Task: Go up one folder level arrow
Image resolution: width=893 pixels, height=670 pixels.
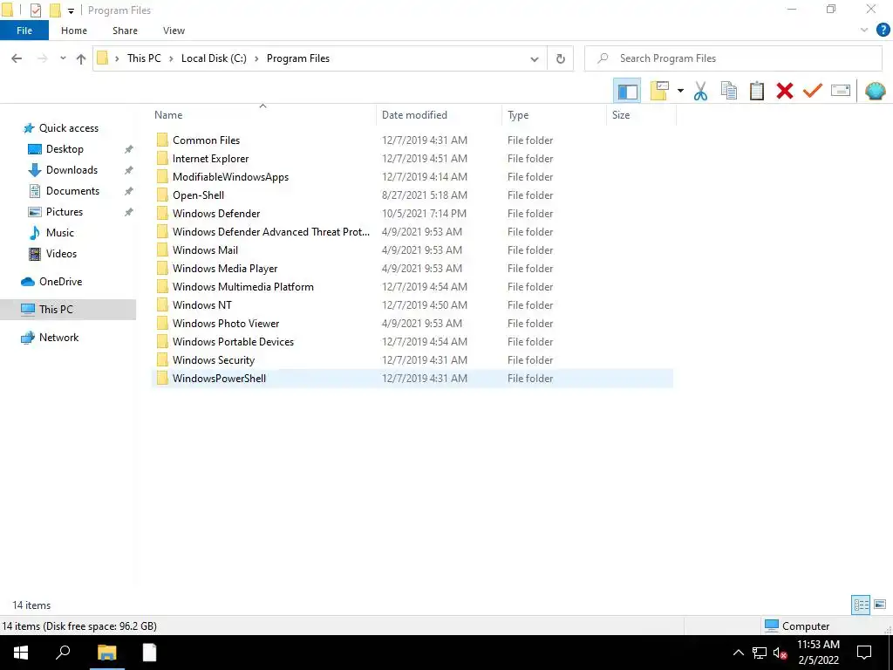Action: click(x=81, y=58)
